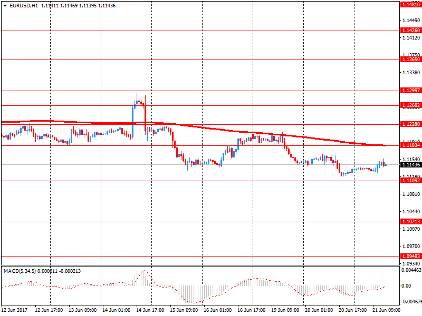Click the 1.09483 red level label
422x316 pixels.
(x=411, y=256)
